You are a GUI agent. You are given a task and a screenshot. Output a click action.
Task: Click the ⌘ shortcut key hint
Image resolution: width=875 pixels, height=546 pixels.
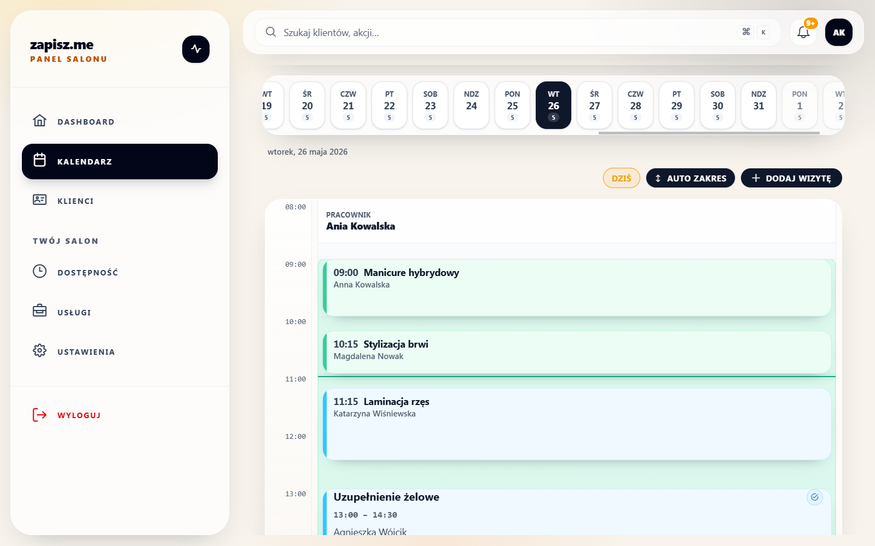[x=746, y=32]
